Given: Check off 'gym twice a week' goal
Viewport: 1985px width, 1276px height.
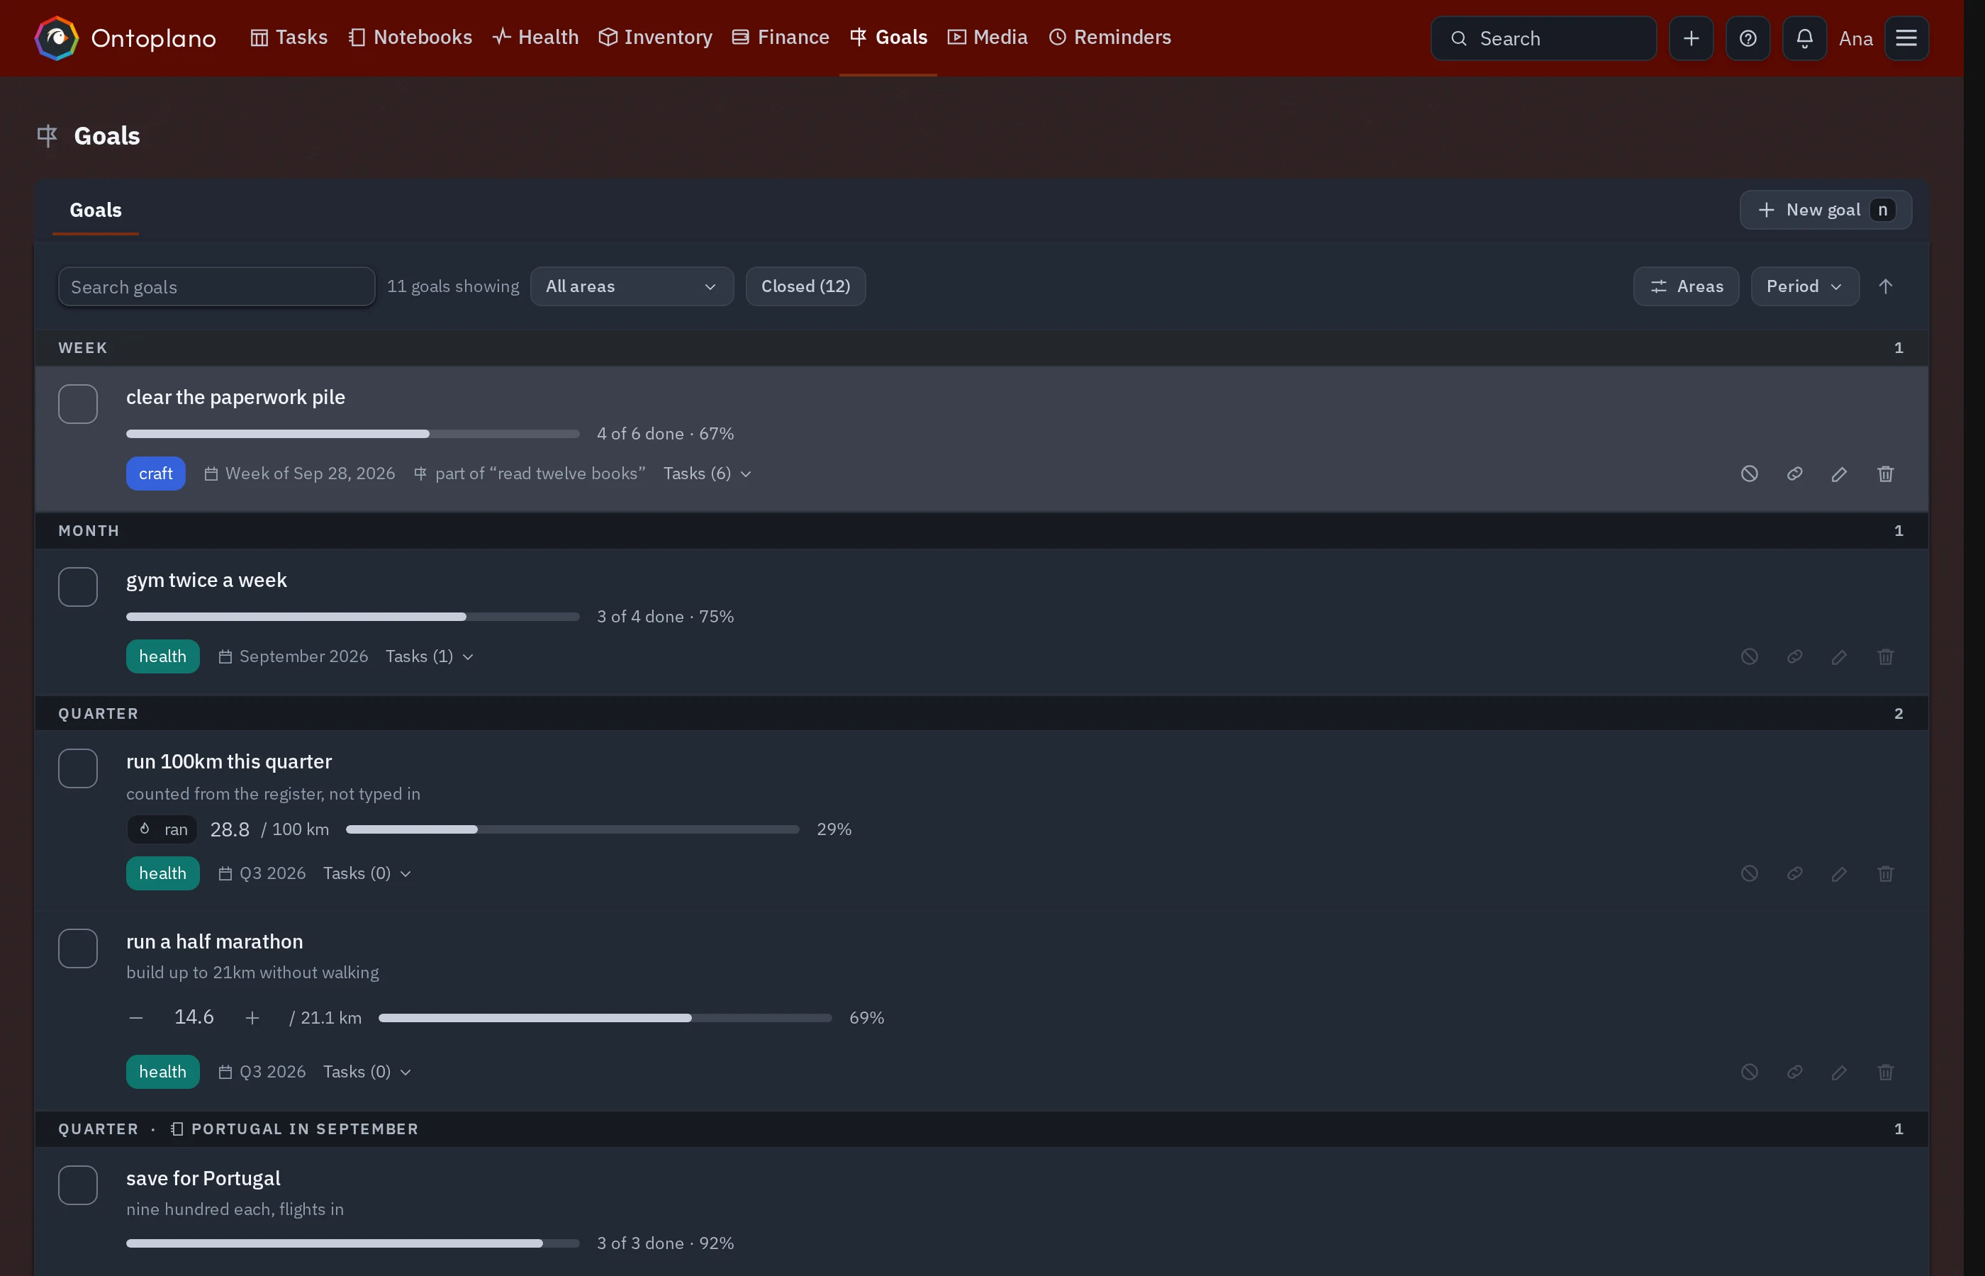Looking at the screenshot, I should point(78,588).
